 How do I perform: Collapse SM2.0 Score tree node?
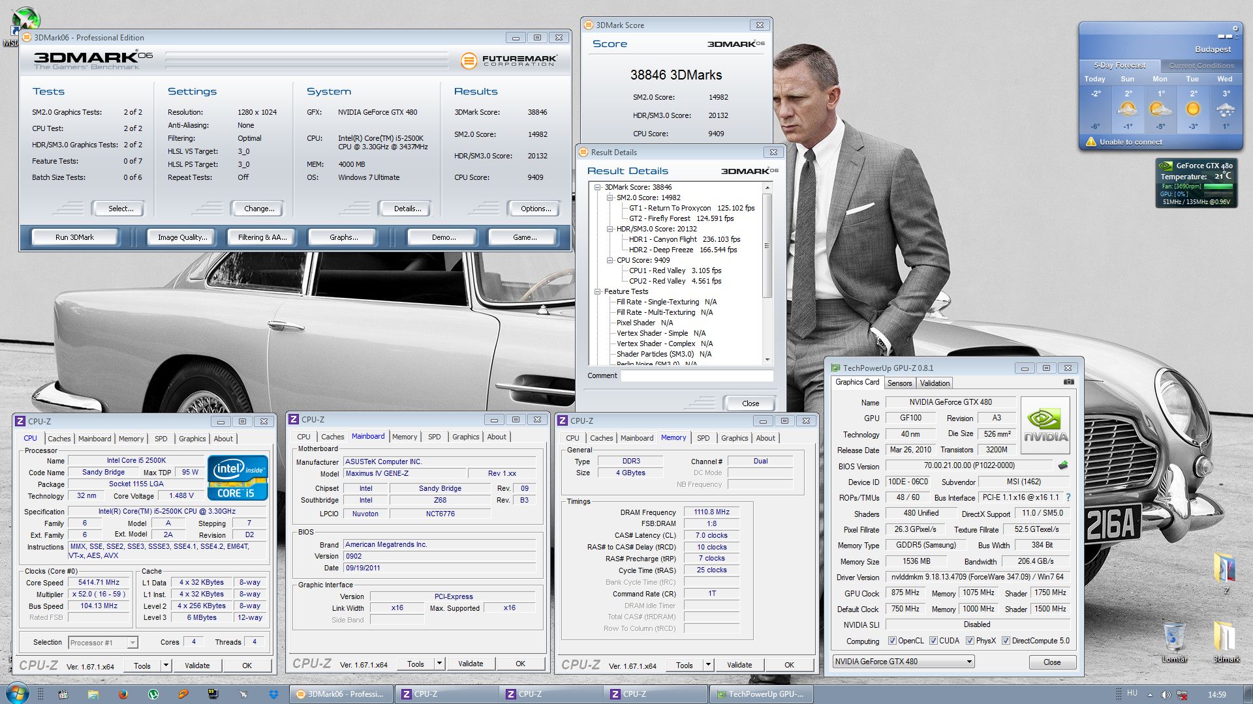tap(610, 198)
